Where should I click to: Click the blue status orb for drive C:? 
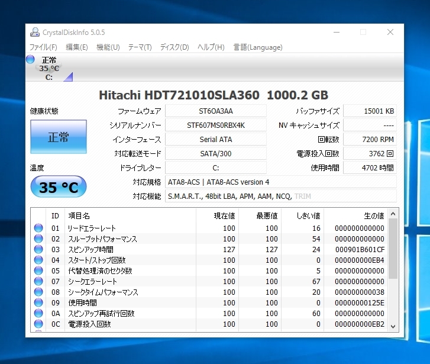point(31,59)
